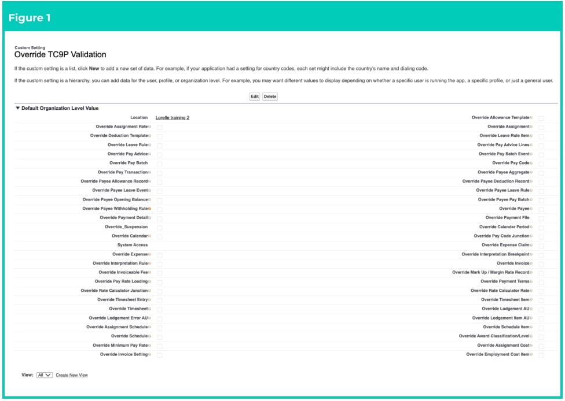The image size is (565, 401).
Task: Check the Override Invoice Setting box
Action: (160, 355)
